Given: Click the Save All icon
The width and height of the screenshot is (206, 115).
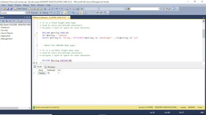Looking at the screenshot, I should [11, 9].
